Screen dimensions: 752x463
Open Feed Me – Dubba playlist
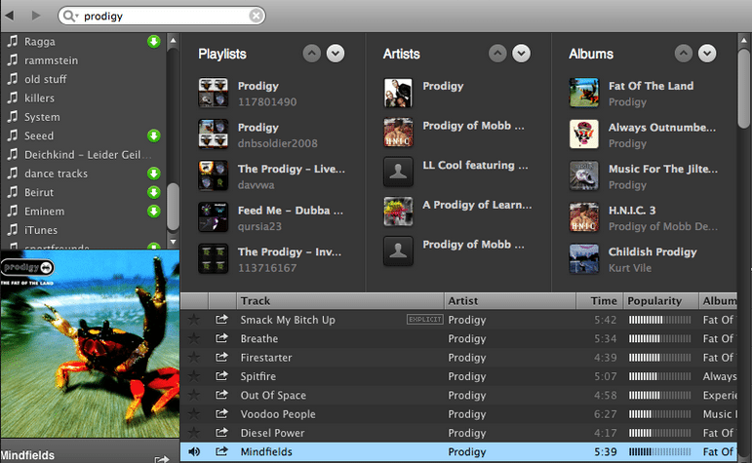click(291, 211)
